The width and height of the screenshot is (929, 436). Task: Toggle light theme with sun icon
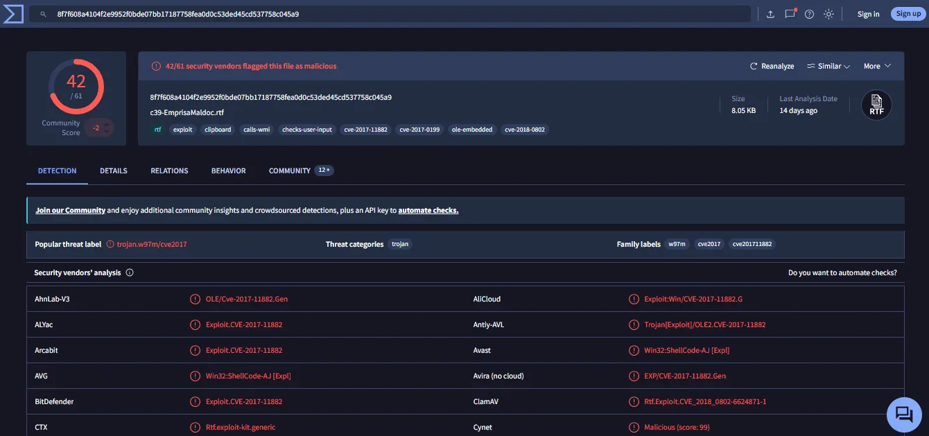828,14
